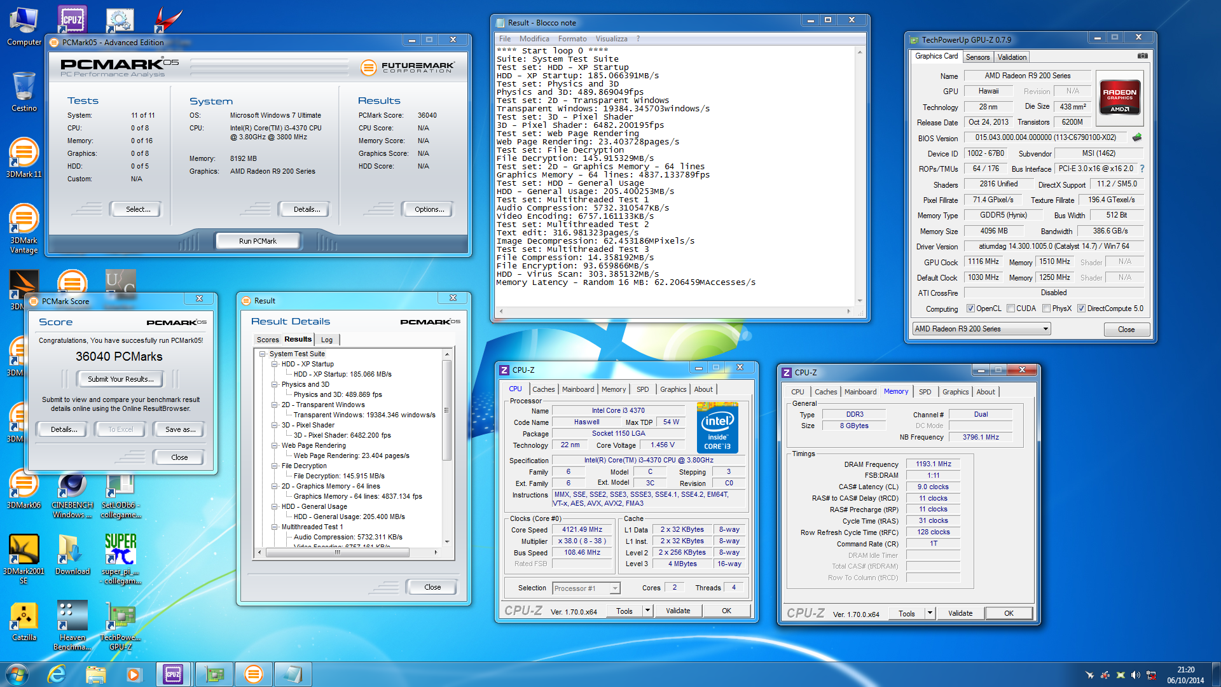
Task: Launch the 3DMark06 desktop shortcut
Action: pos(24,489)
